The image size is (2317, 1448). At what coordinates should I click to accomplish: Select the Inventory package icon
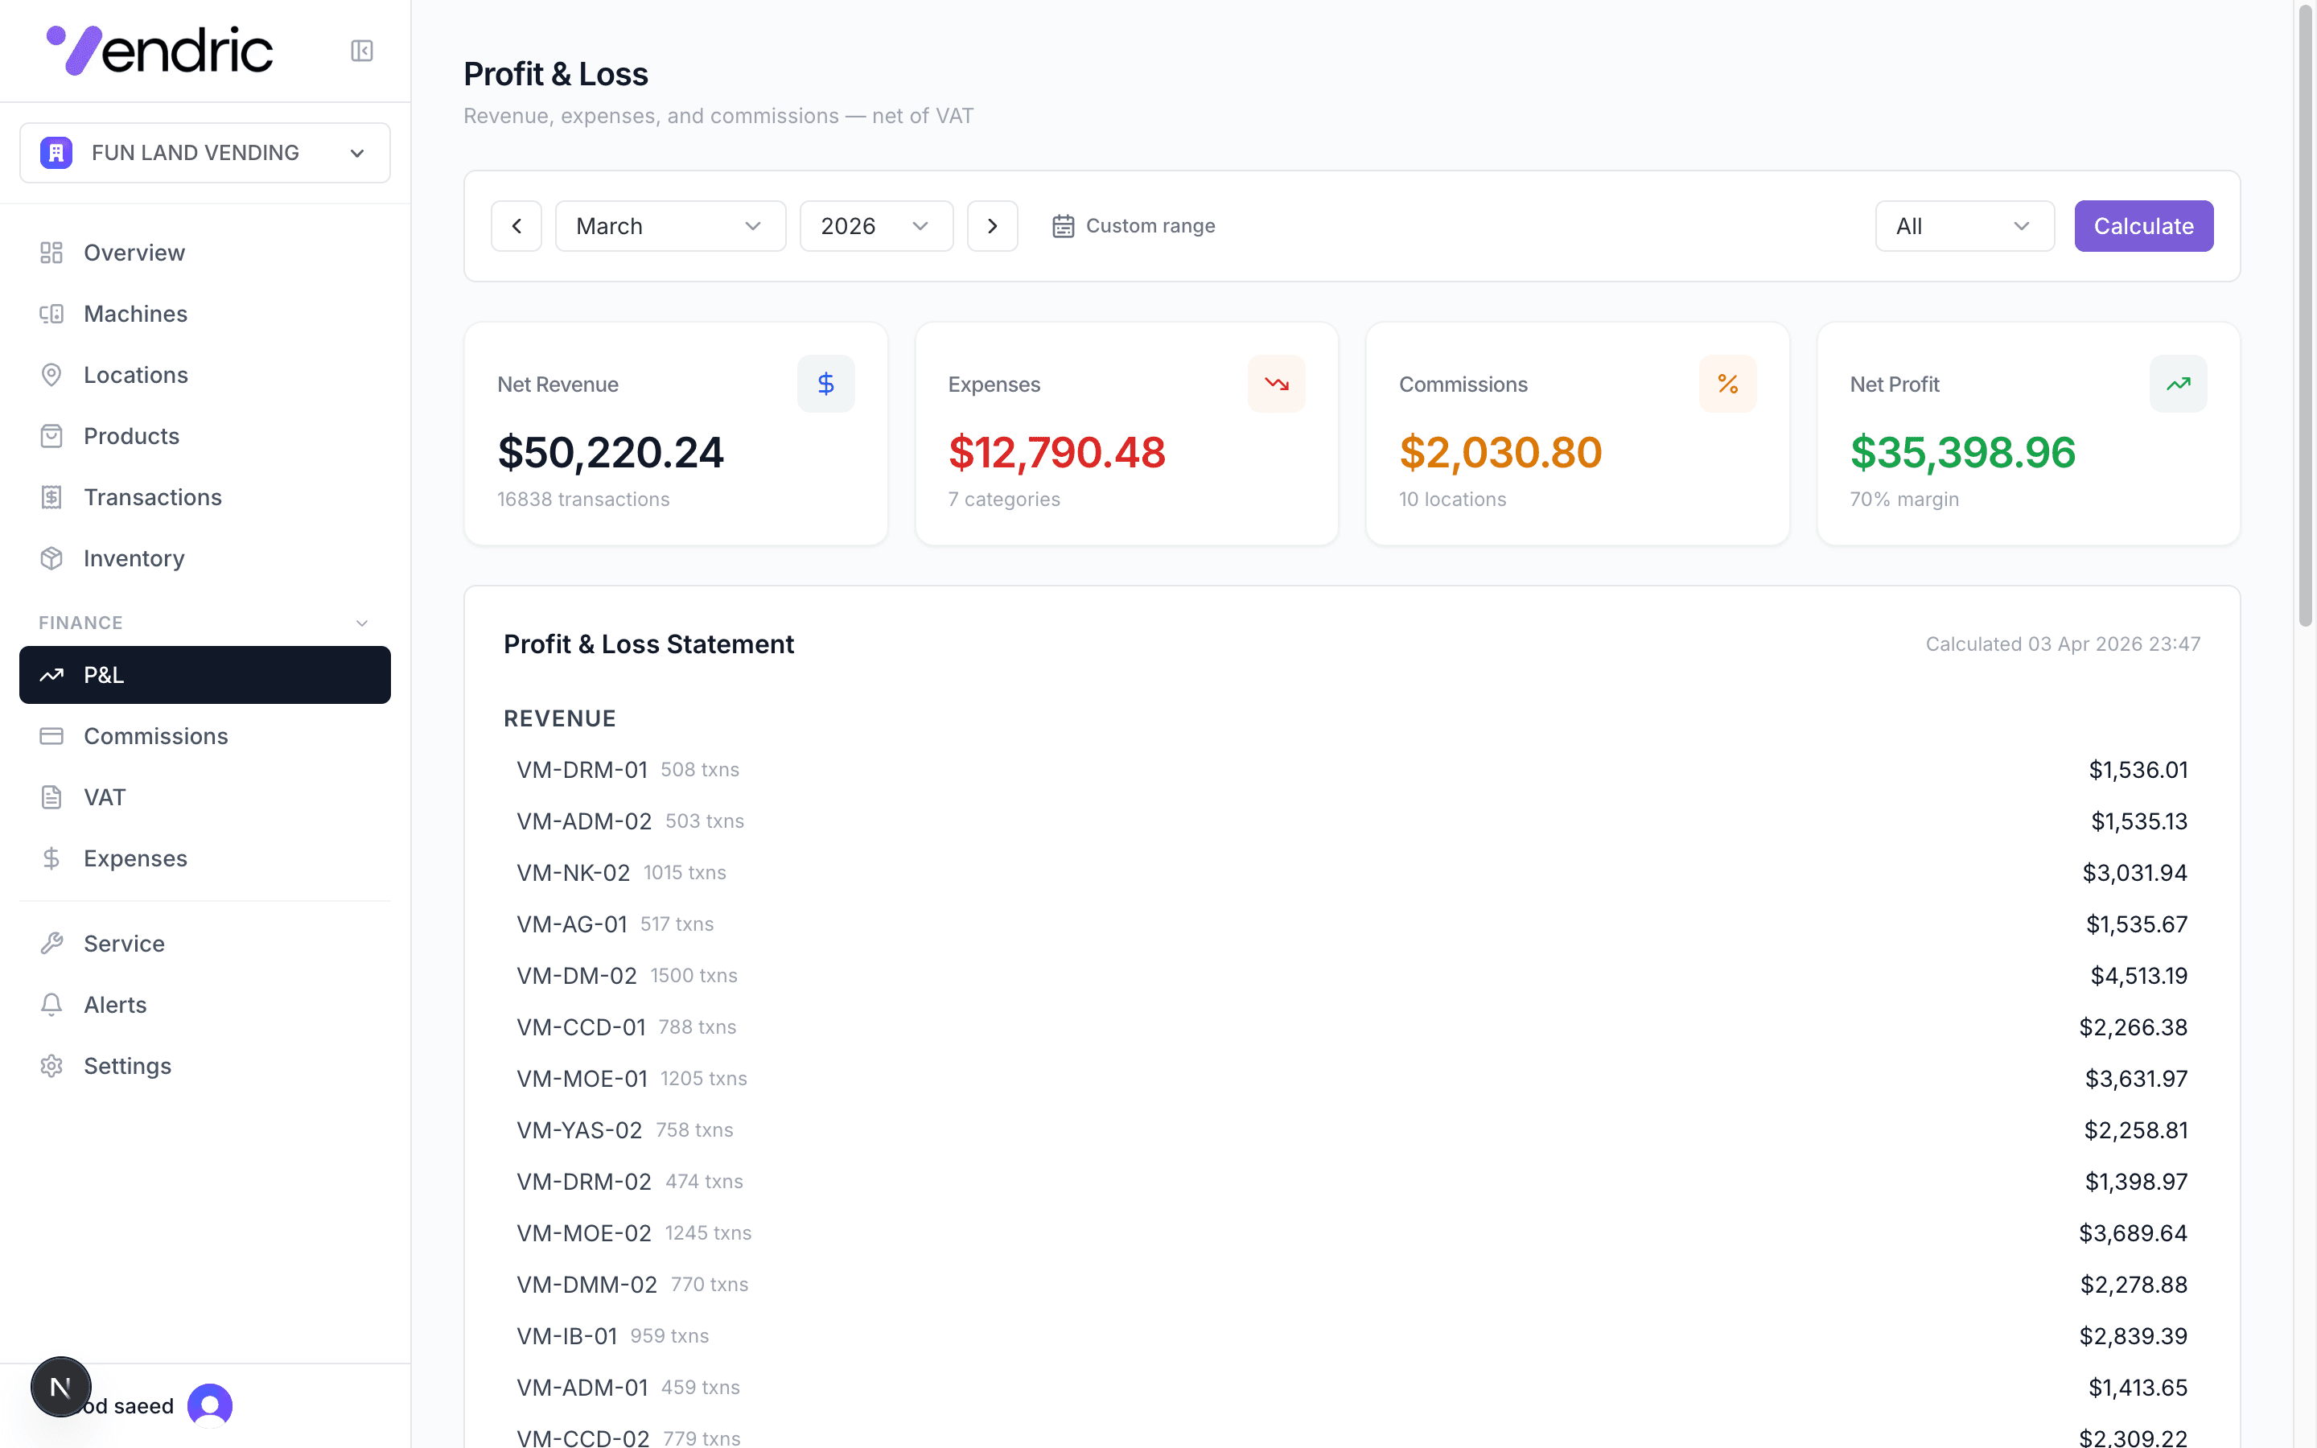tap(51, 558)
